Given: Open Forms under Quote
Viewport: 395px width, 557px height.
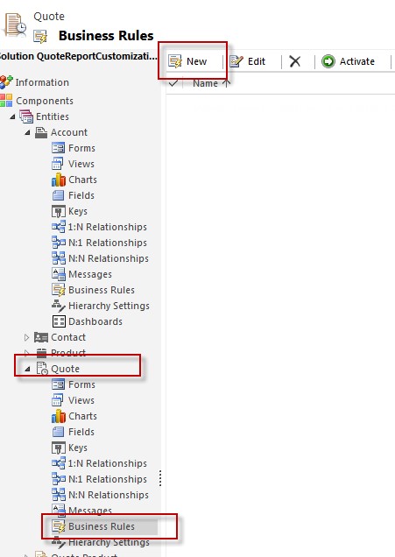Looking at the screenshot, I should (x=74, y=384).
